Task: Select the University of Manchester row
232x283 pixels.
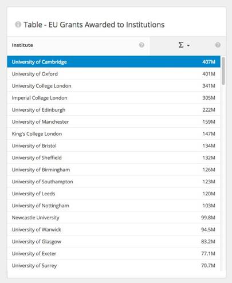Action: pyautogui.click(x=114, y=121)
